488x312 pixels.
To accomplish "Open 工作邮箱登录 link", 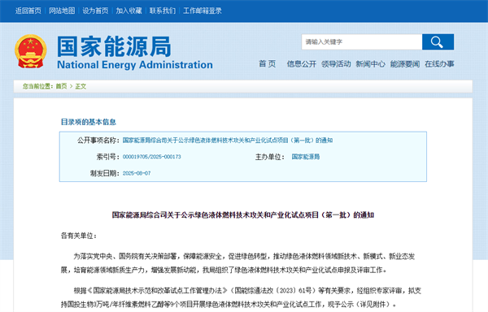I will tap(203, 11).
